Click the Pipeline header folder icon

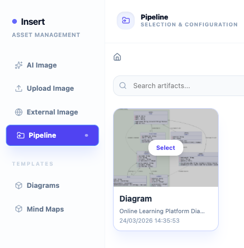126,21
